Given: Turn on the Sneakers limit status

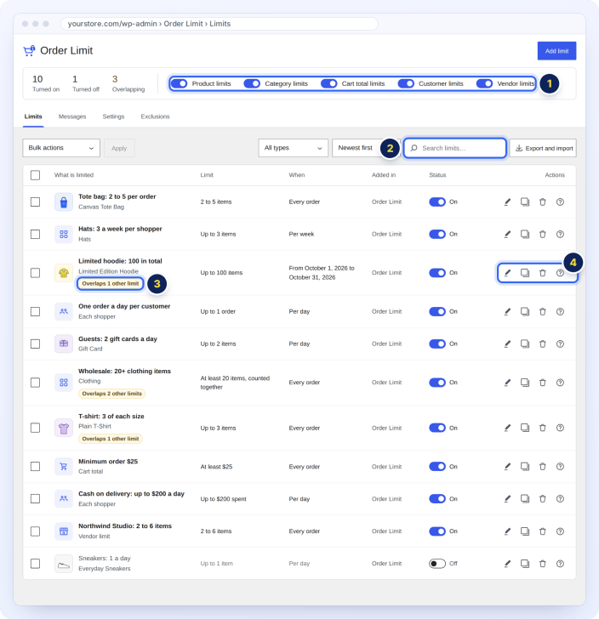Looking at the screenshot, I should 437,564.
